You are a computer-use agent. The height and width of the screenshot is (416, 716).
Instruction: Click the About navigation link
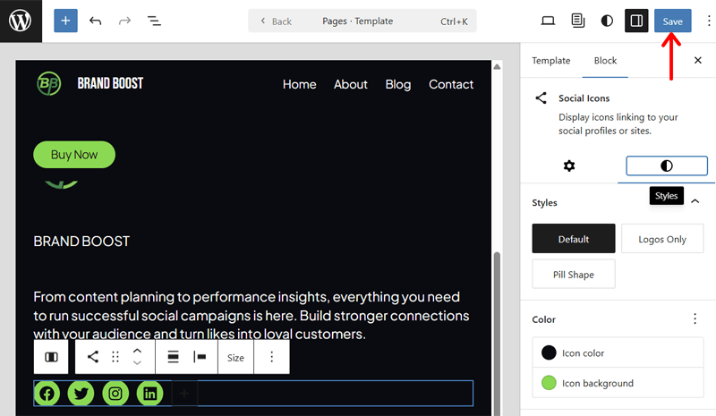(351, 84)
